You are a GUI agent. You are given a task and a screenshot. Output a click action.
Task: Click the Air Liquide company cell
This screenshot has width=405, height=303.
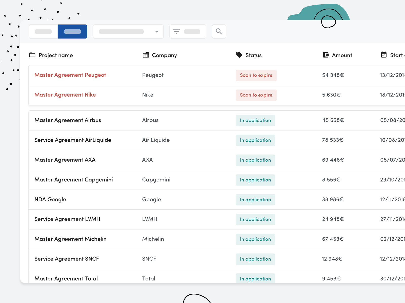tap(156, 140)
